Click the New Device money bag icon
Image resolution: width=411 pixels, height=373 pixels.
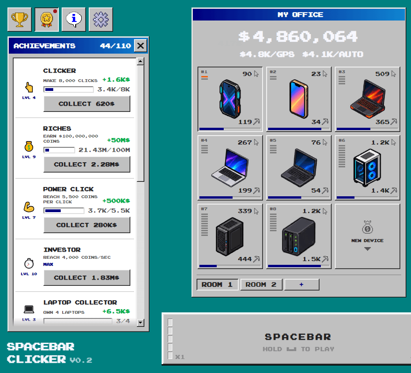(367, 227)
